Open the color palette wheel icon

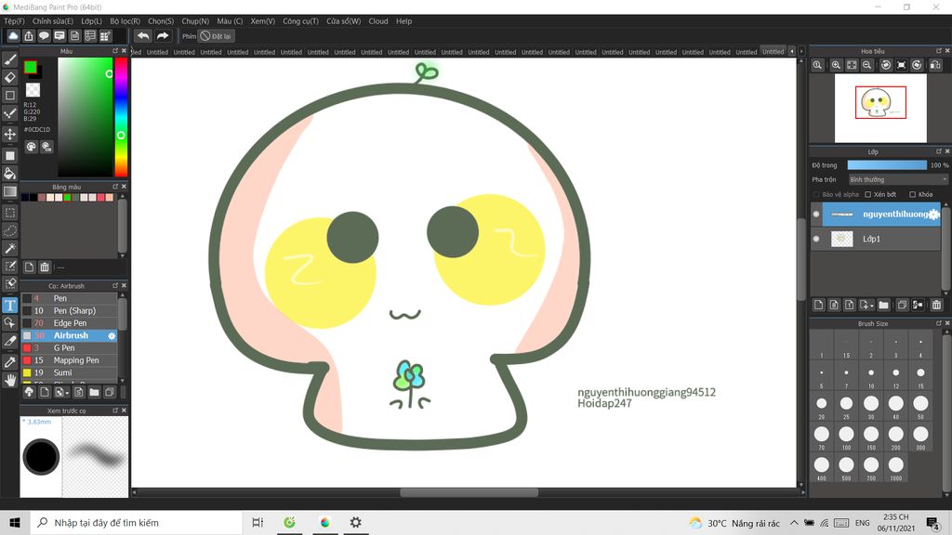coord(31,147)
